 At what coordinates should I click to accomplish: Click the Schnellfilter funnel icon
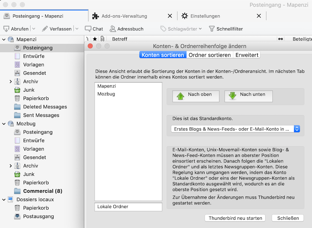(212, 29)
